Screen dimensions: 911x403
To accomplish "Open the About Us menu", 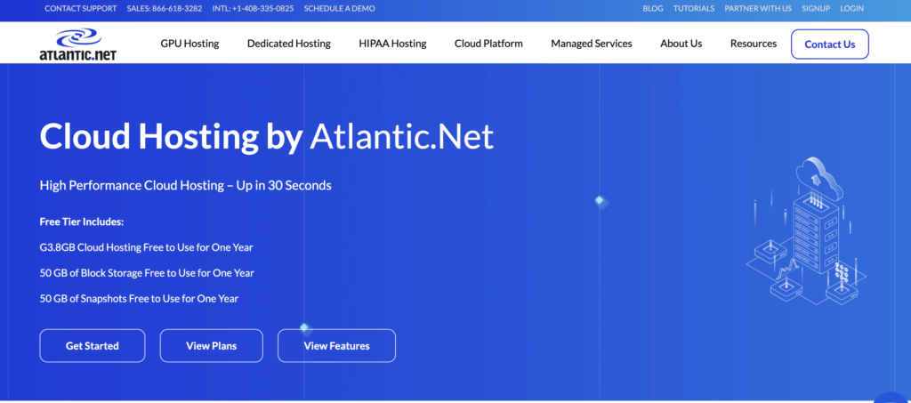I will click(x=681, y=44).
